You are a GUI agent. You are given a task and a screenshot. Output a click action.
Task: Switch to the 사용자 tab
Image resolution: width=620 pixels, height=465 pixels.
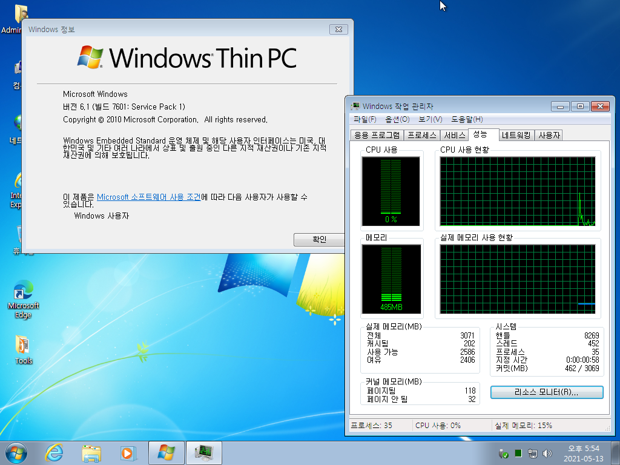pos(549,135)
